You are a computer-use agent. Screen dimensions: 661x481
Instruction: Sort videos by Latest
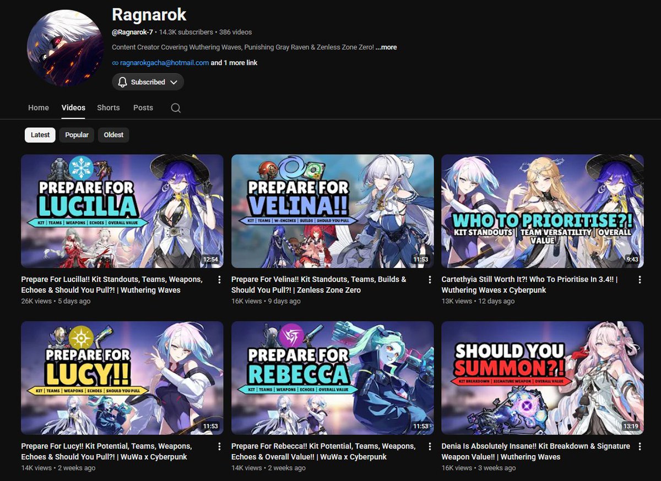point(40,135)
